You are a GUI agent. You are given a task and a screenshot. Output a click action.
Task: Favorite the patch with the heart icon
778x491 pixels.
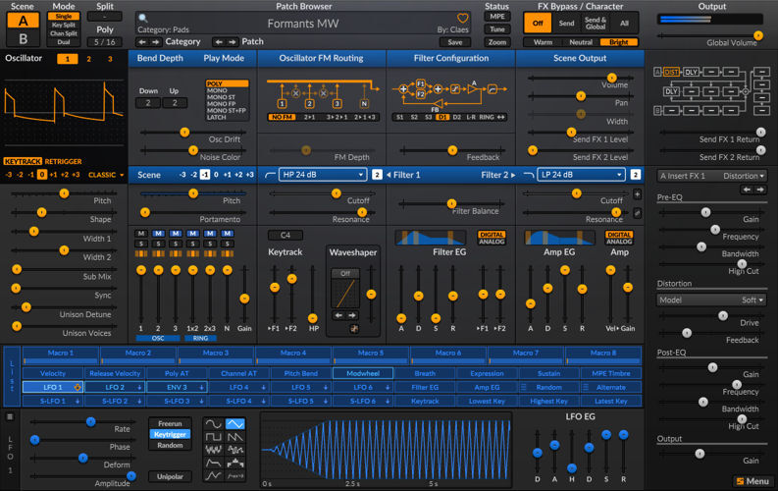coord(463,18)
